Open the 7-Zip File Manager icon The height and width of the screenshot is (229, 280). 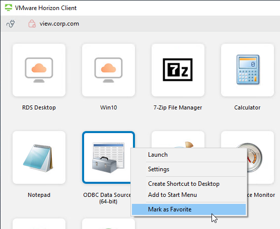[x=178, y=70]
